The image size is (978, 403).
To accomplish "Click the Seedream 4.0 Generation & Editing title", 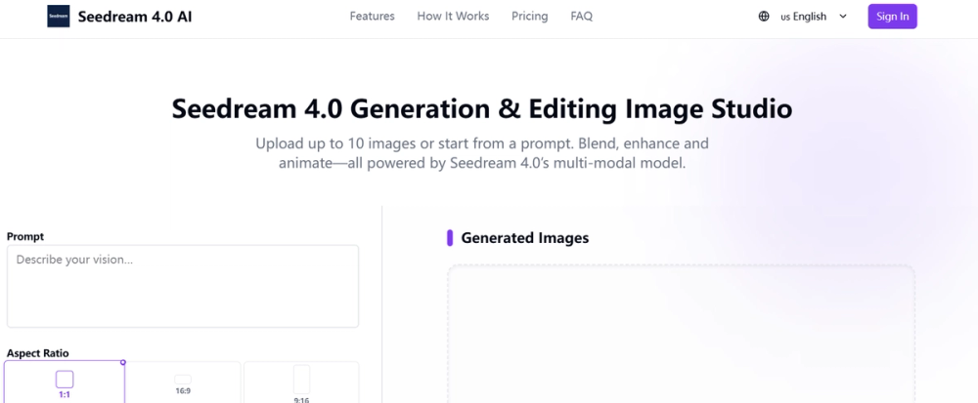I will tap(482, 109).
